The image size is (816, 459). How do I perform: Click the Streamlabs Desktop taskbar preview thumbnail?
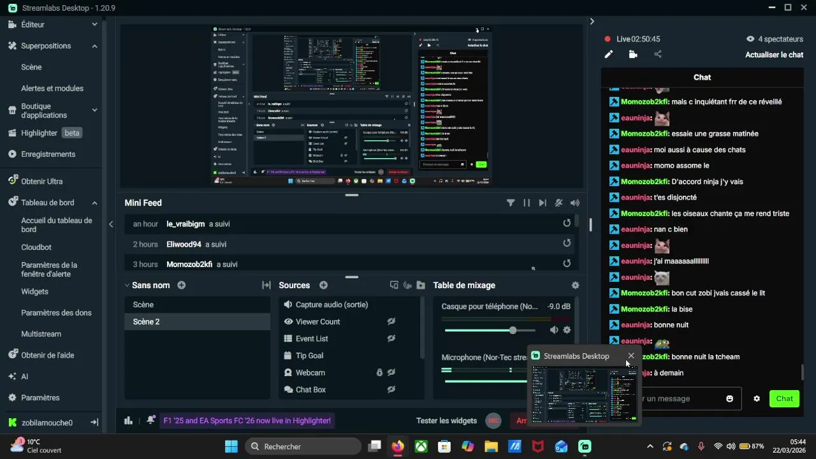pos(585,393)
